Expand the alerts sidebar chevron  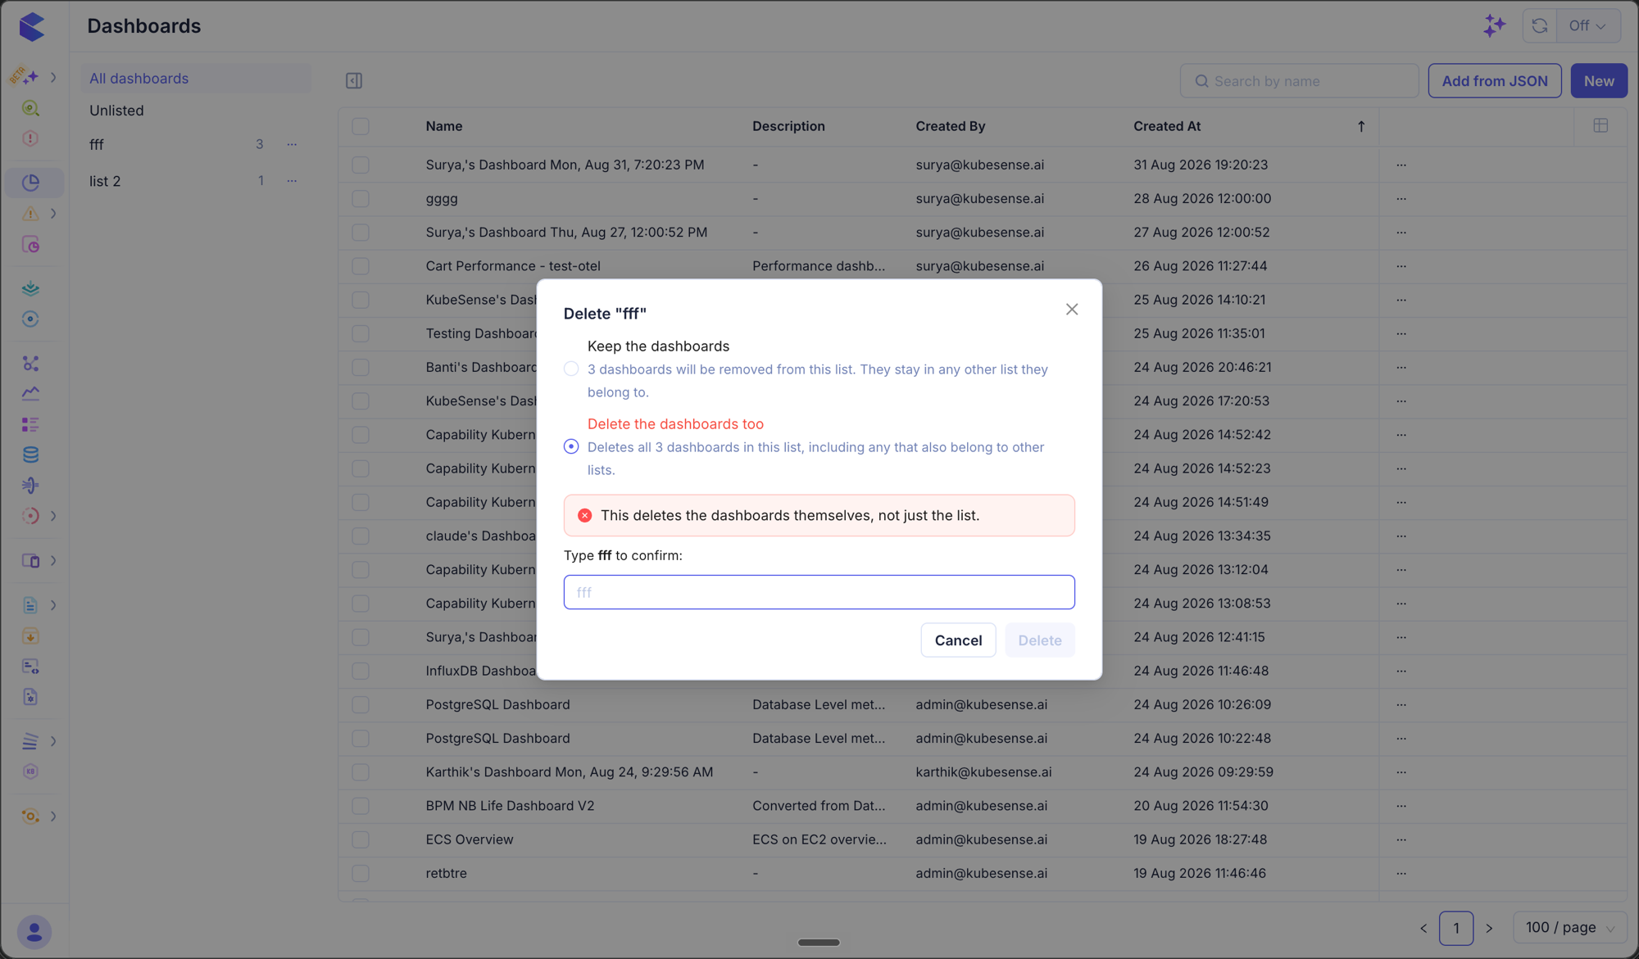[x=53, y=214]
